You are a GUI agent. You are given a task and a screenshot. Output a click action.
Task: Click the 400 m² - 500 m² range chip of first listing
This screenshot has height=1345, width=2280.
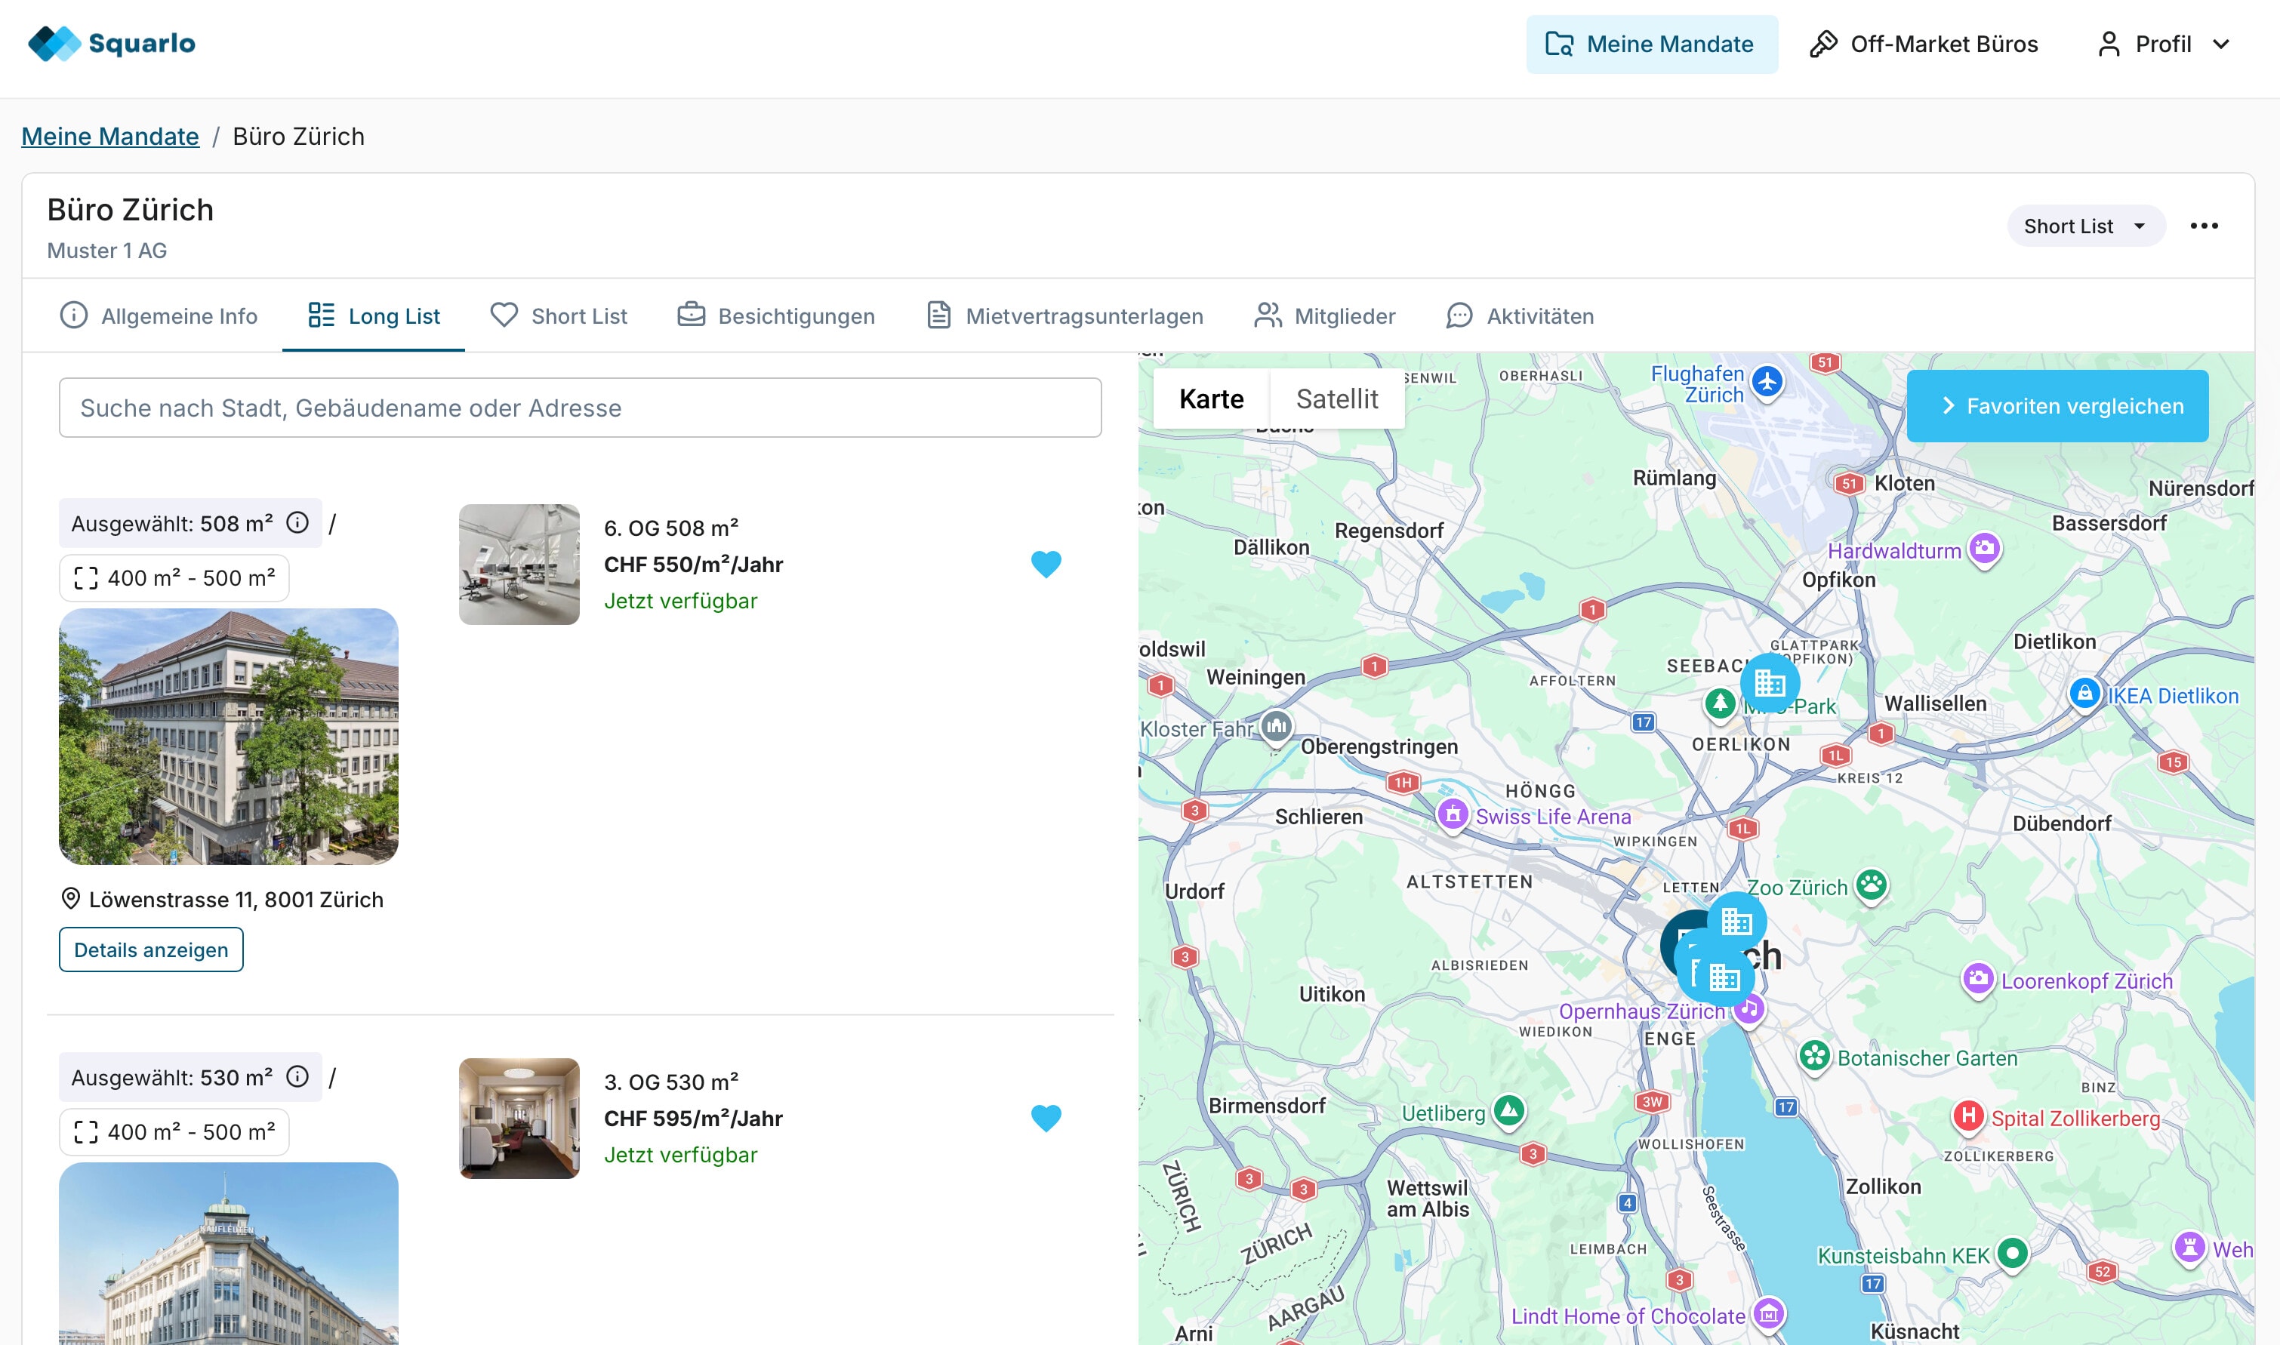pyautogui.click(x=174, y=578)
